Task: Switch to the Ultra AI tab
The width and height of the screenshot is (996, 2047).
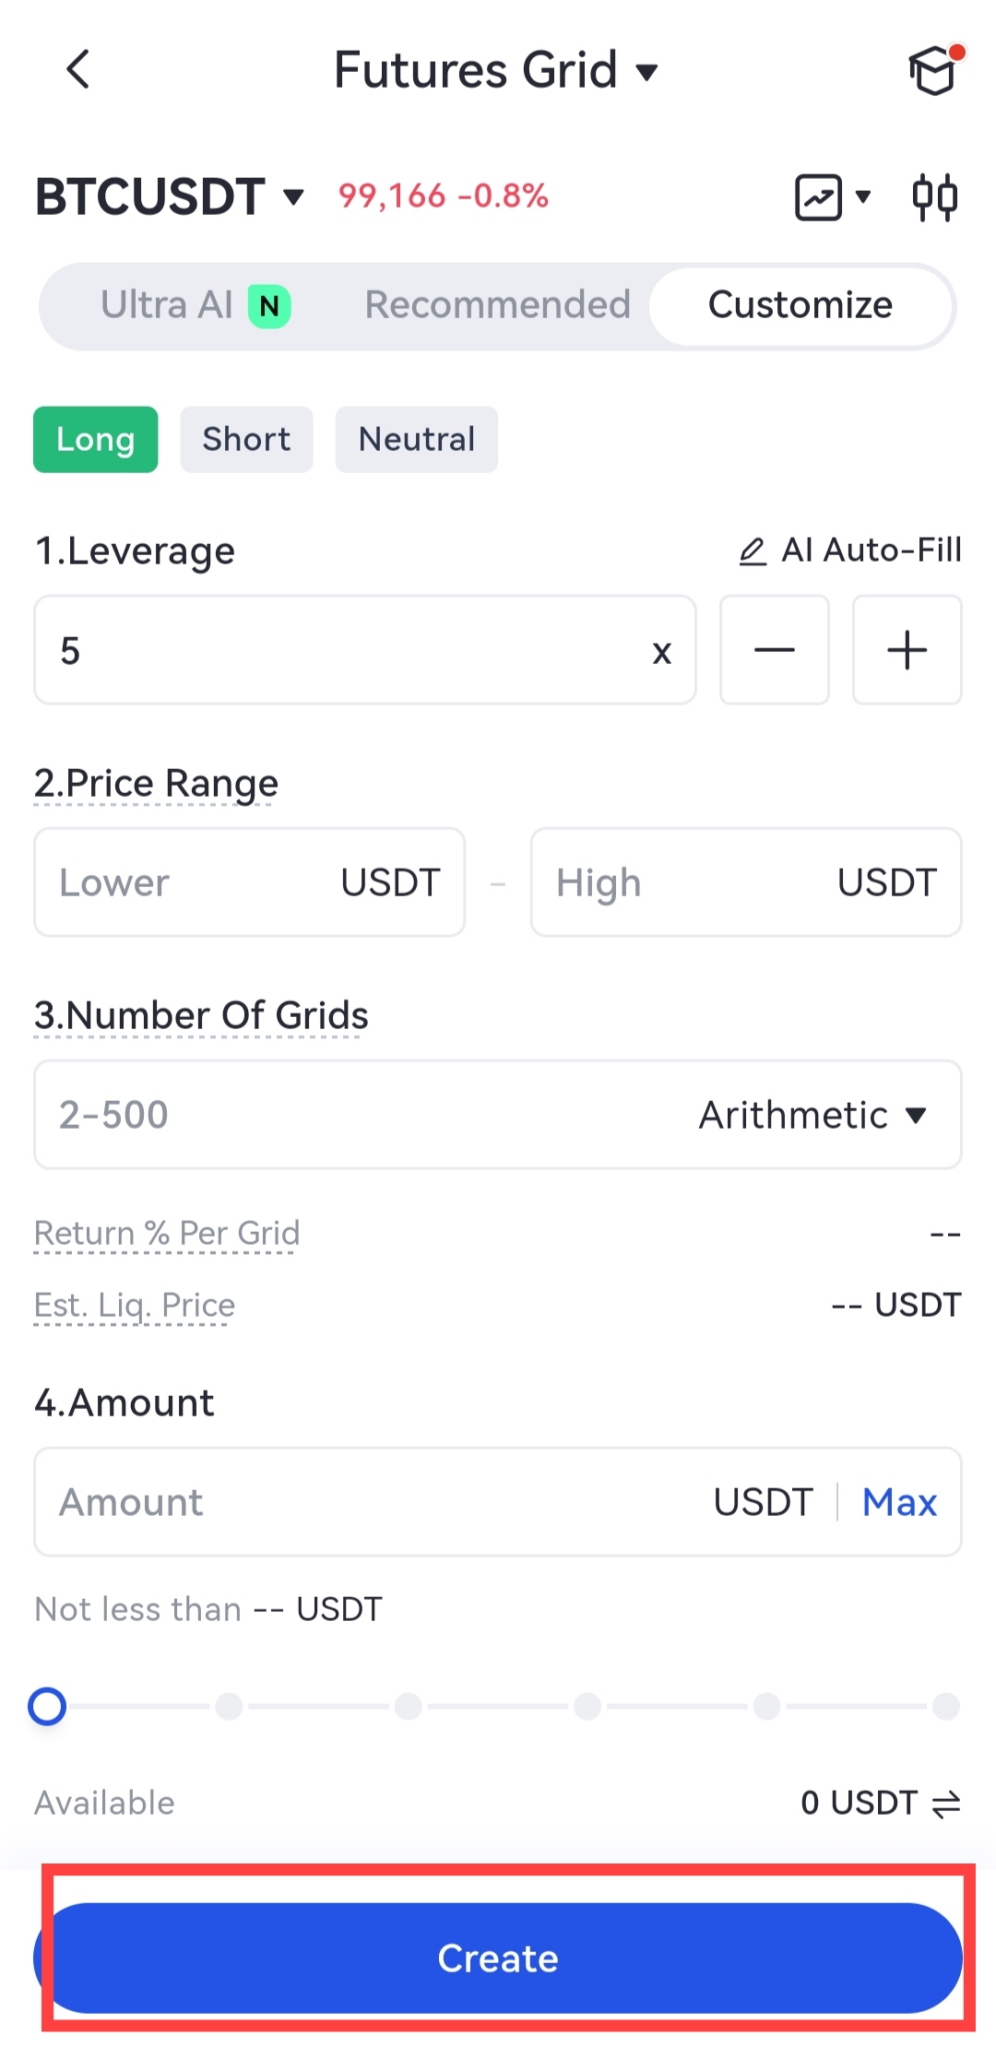Action: coord(195,305)
